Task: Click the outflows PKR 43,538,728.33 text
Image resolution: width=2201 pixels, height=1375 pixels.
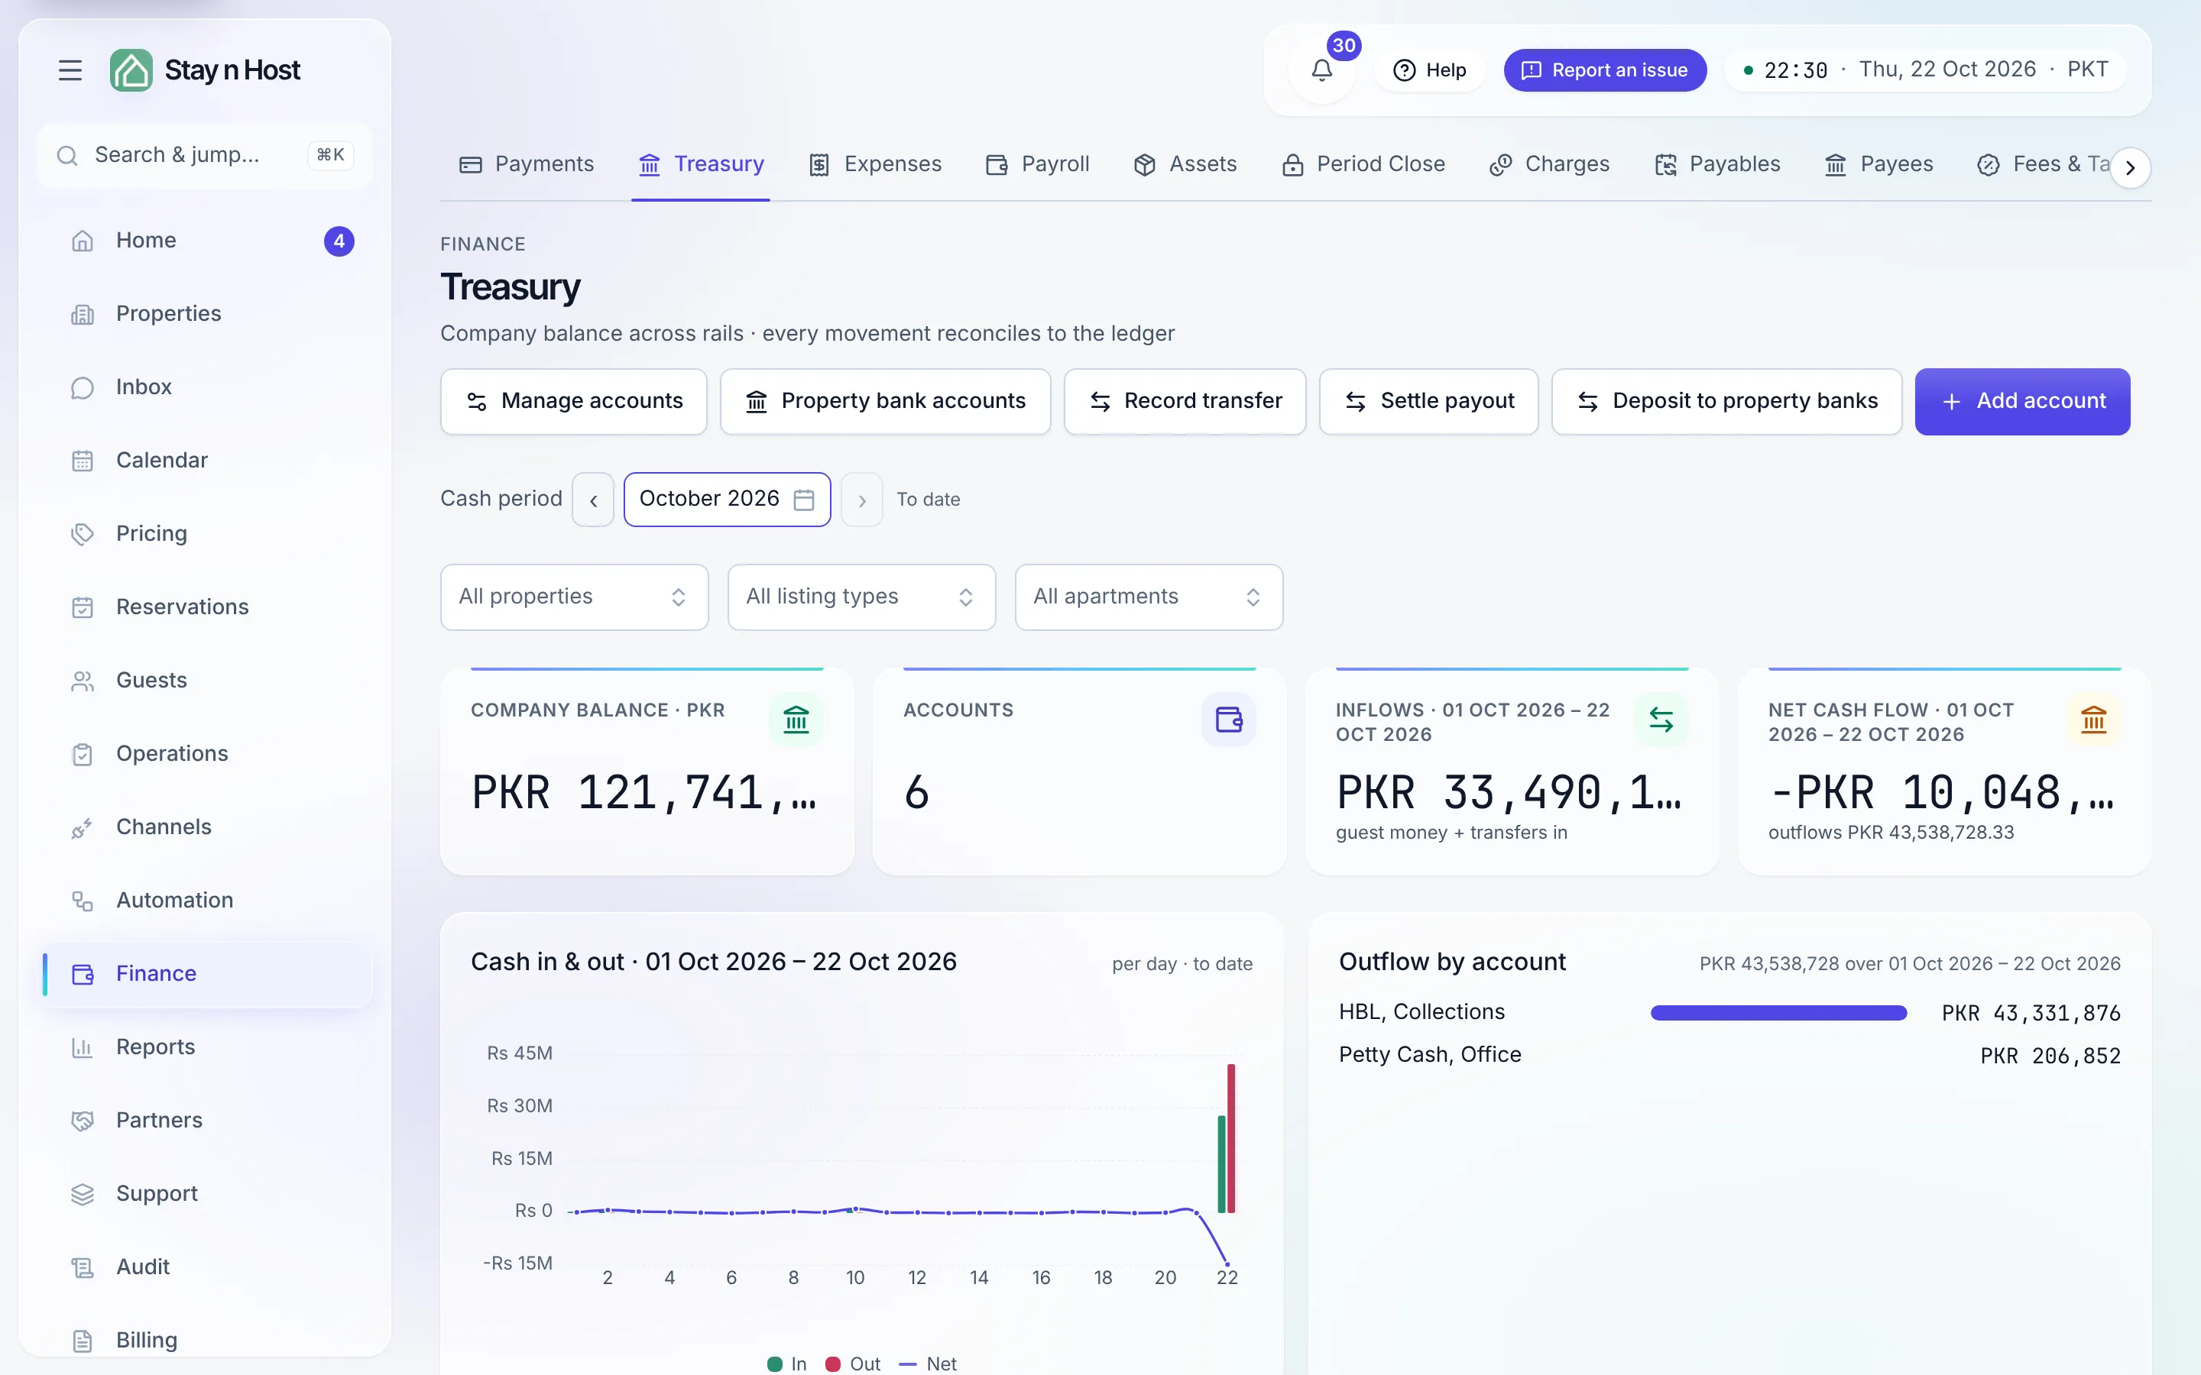Action: click(x=1891, y=832)
